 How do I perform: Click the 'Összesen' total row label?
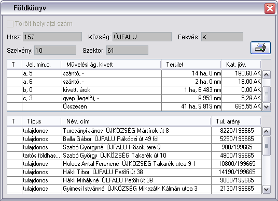tap(112, 106)
